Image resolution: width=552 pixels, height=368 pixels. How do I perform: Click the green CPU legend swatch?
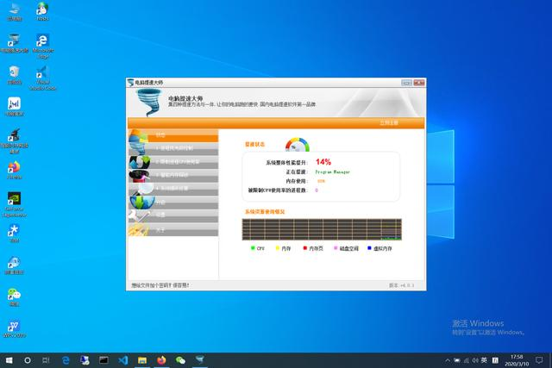253,248
